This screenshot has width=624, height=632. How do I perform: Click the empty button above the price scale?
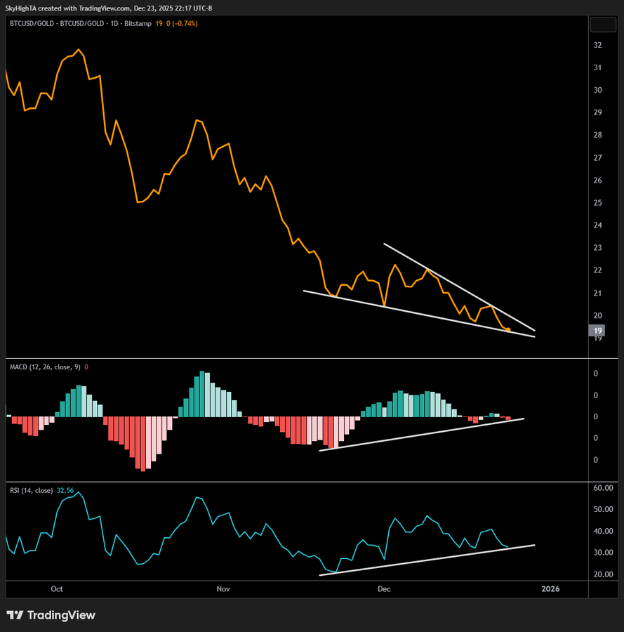click(602, 24)
